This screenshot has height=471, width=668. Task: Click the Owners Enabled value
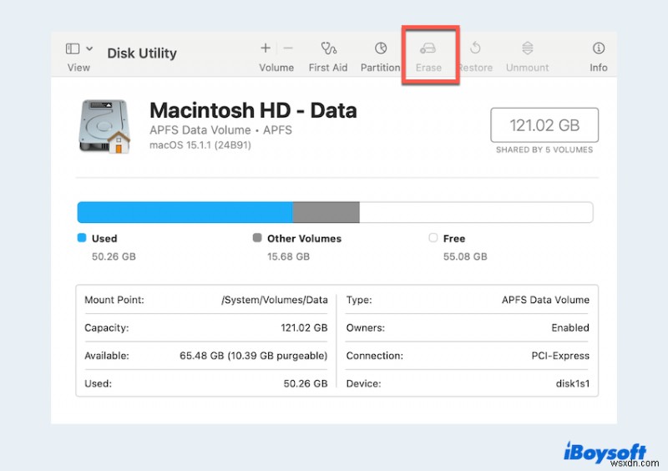coord(570,328)
